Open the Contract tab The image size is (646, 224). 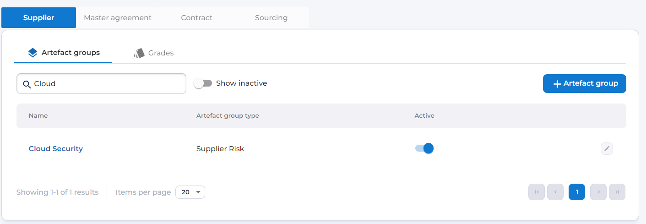click(197, 18)
